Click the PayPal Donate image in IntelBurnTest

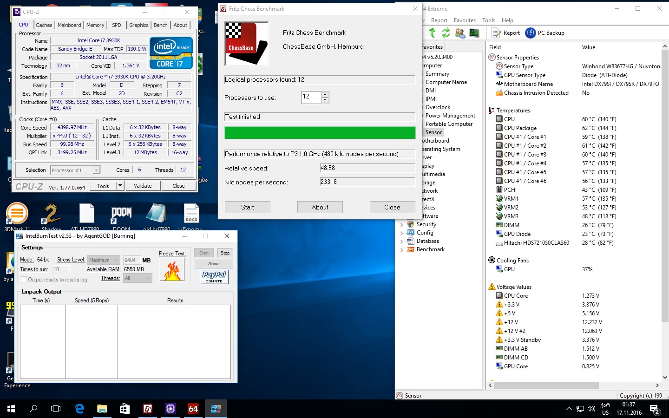coord(214,277)
